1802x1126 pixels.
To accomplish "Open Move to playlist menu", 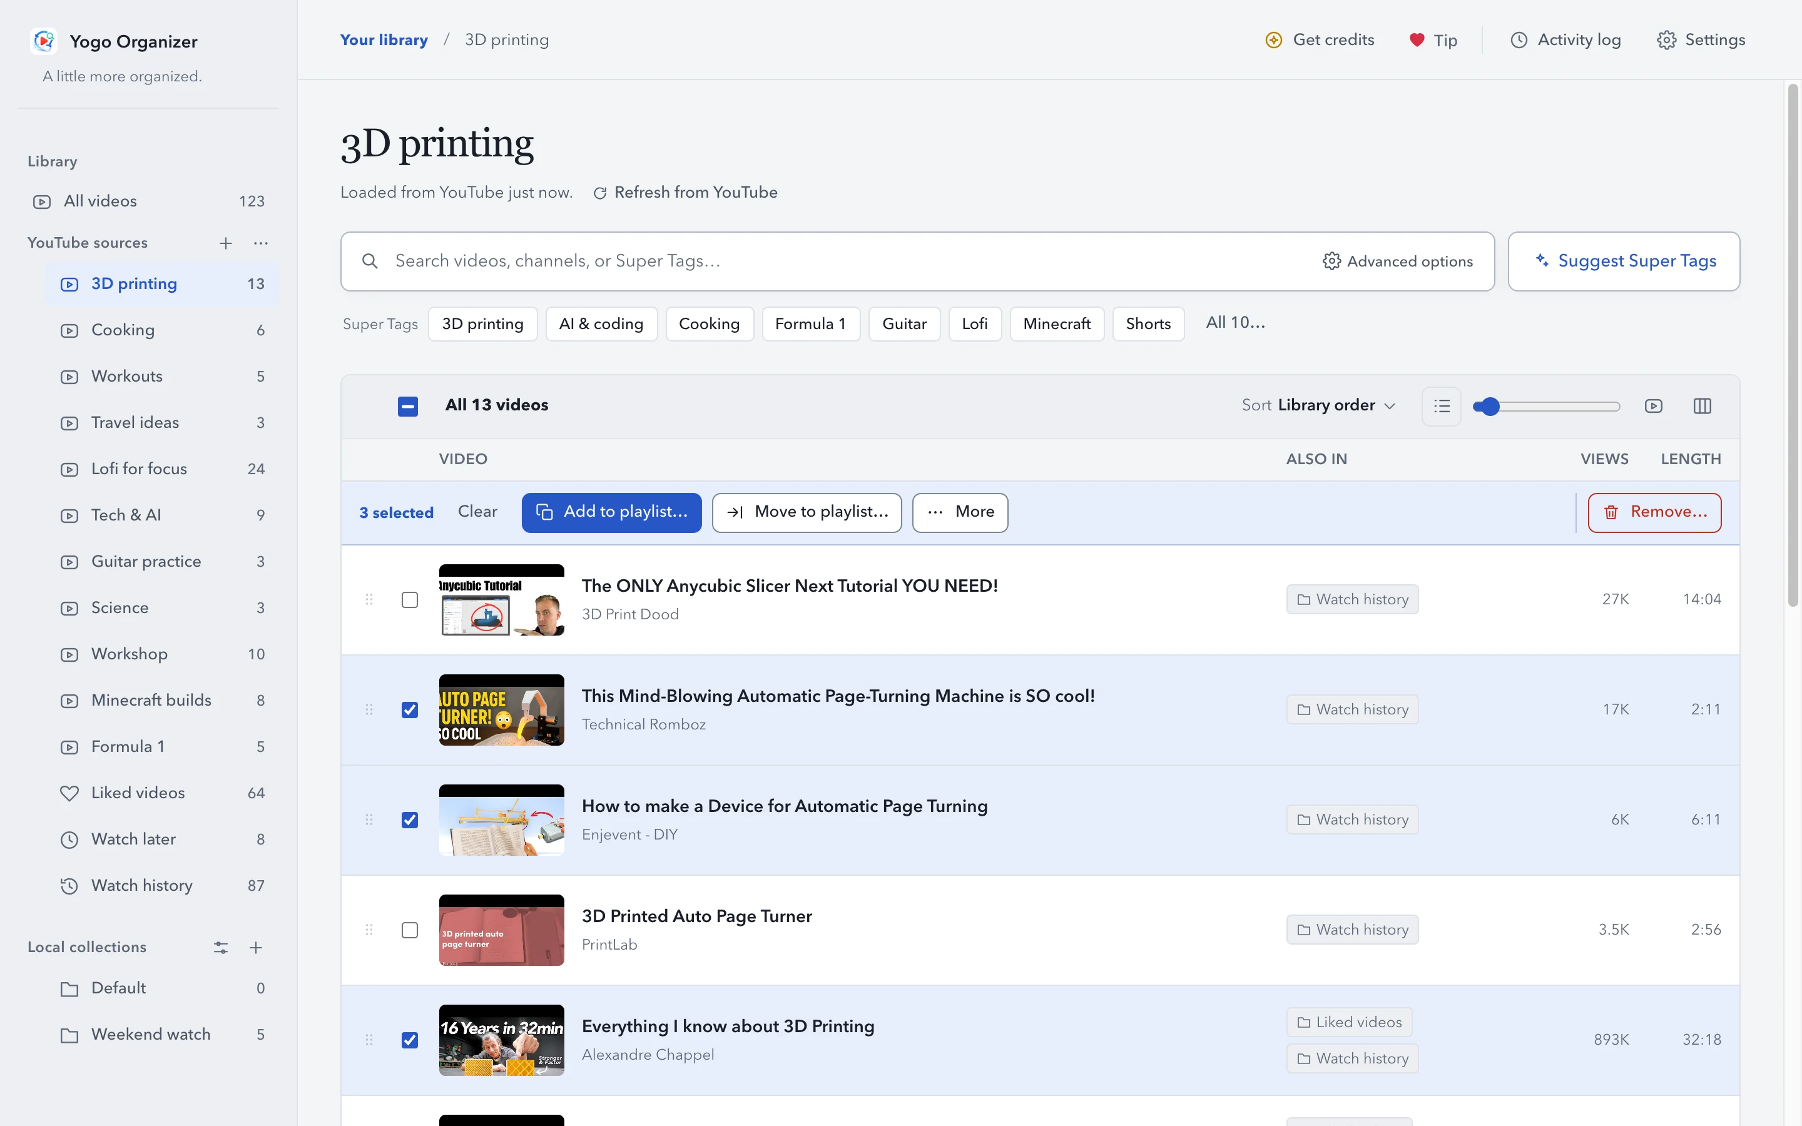I will point(807,512).
